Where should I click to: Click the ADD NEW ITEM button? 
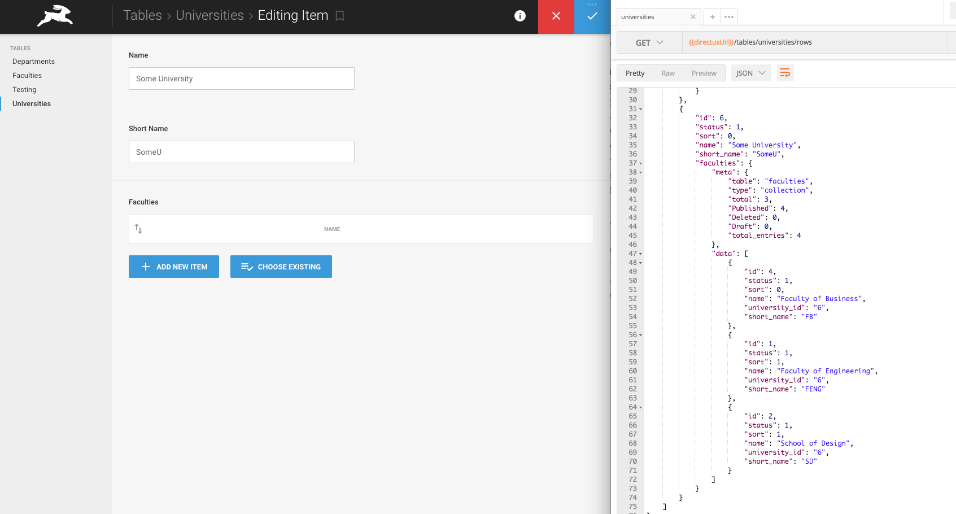[173, 266]
